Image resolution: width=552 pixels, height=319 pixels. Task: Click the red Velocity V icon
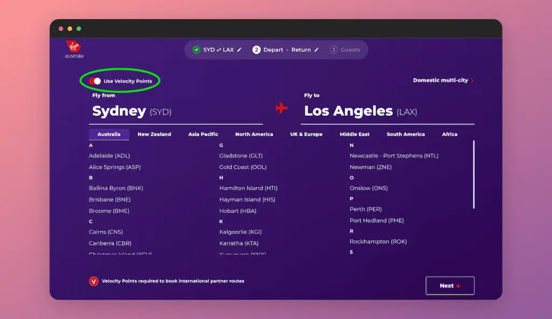coord(94,281)
